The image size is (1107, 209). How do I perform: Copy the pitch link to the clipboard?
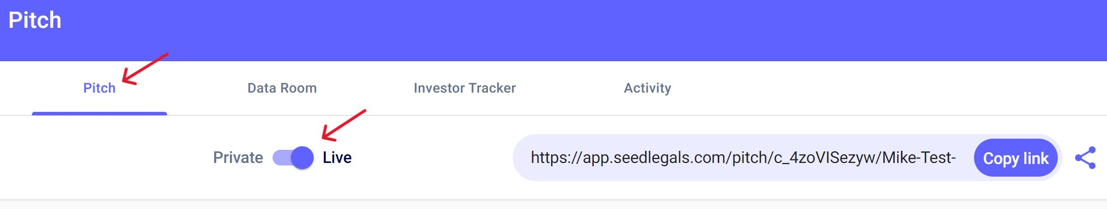1015,158
